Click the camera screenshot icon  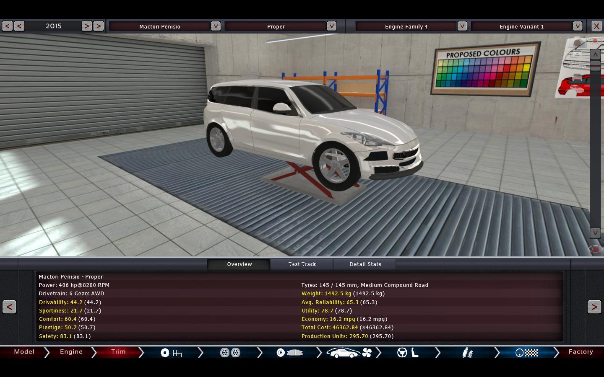(578, 43)
